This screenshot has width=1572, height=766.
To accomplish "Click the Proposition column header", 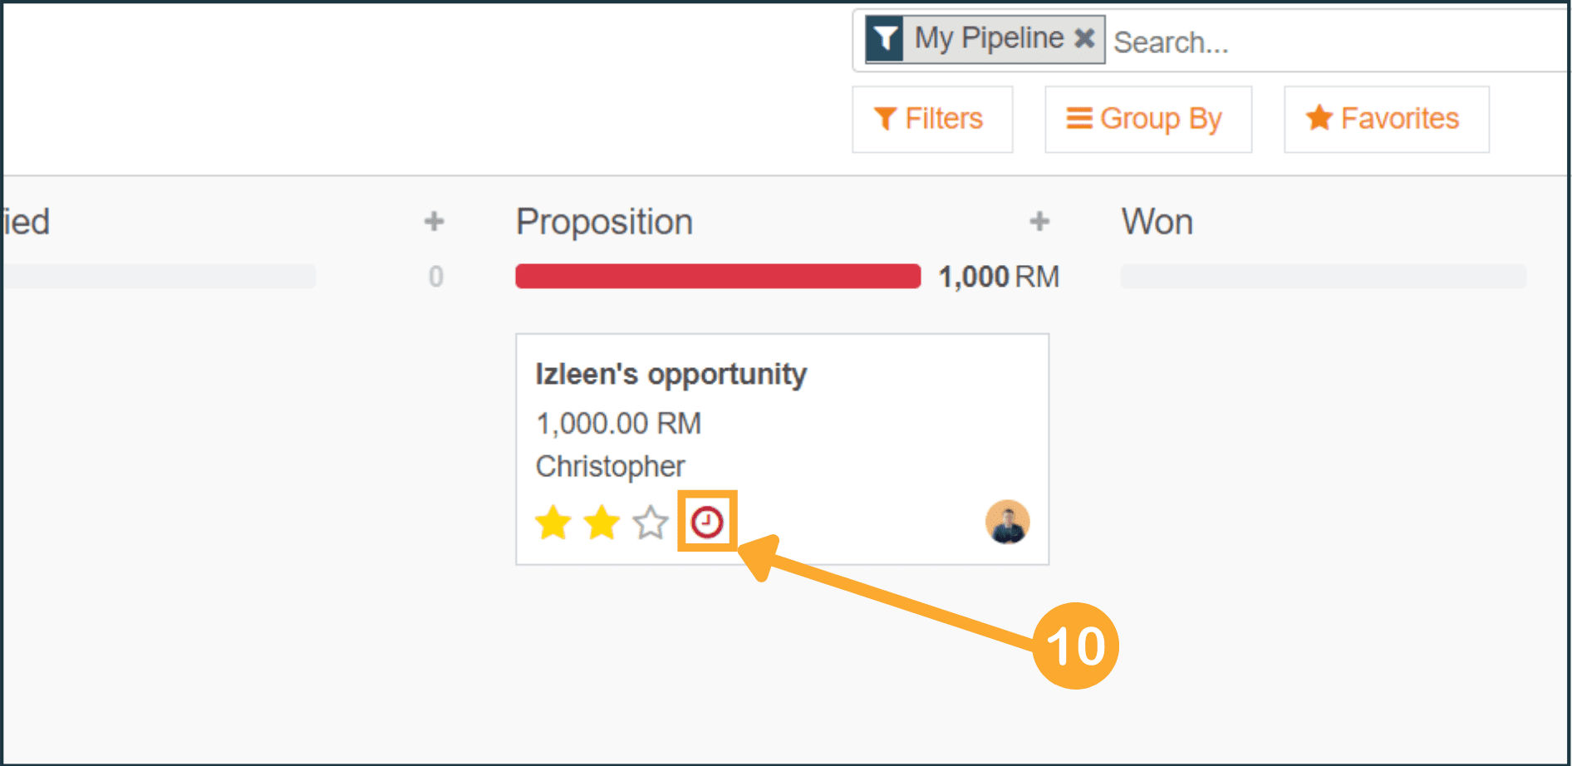I will point(604,222).
